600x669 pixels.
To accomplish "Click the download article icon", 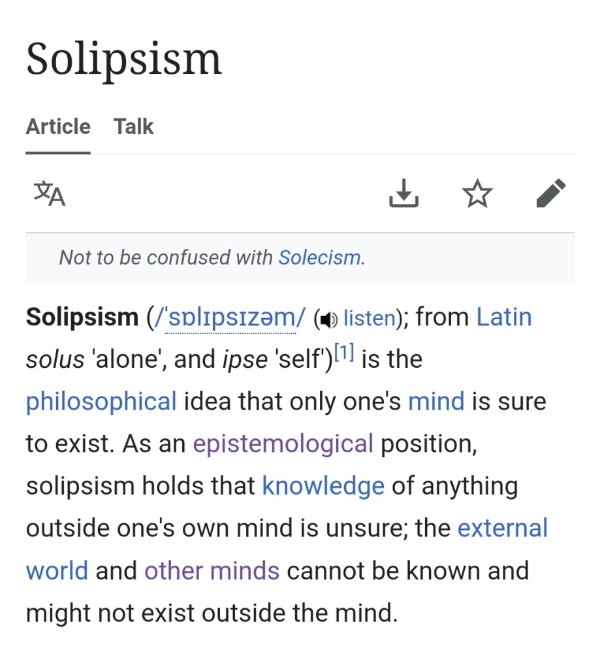I will point(403,193).
